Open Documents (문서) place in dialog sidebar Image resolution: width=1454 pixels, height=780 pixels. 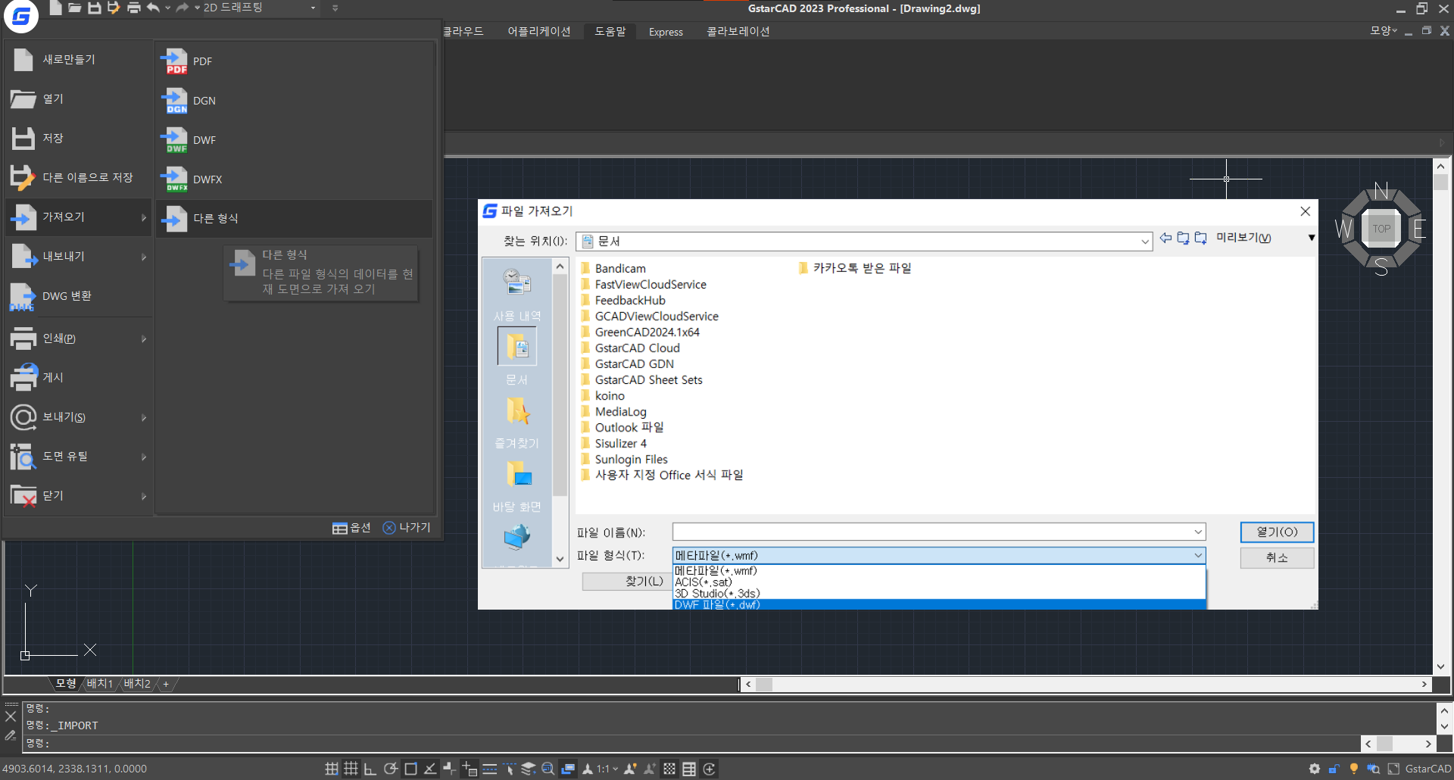coord(517,357)
